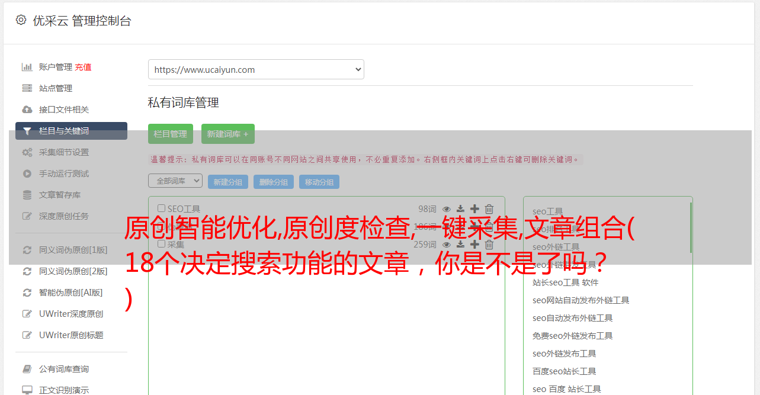Screen dimensions: 760x395
Task: Download the 采集 library
Action: click(x=460, y=244)
